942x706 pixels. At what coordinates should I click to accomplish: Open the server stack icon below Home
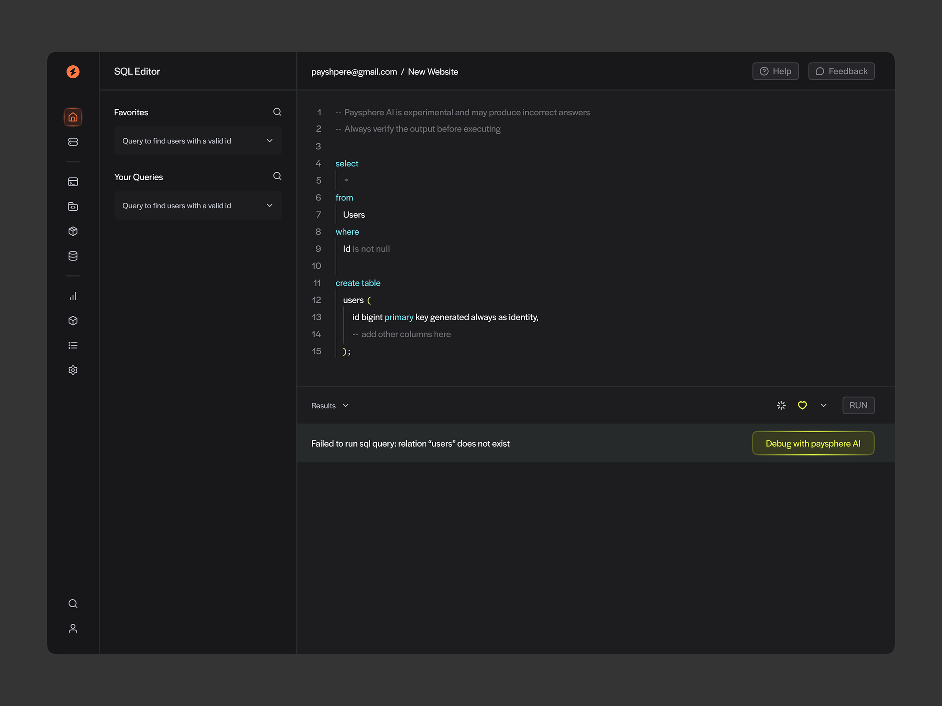(73, 142)
